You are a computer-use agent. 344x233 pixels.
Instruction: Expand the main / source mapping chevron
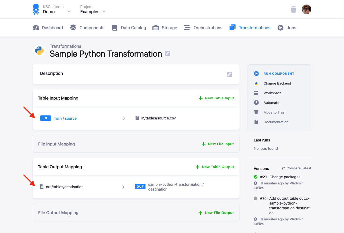coord(124,118)
